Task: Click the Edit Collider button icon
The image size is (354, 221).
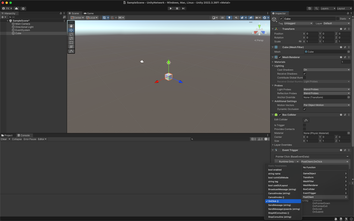Action: click(x=306, y=120)
